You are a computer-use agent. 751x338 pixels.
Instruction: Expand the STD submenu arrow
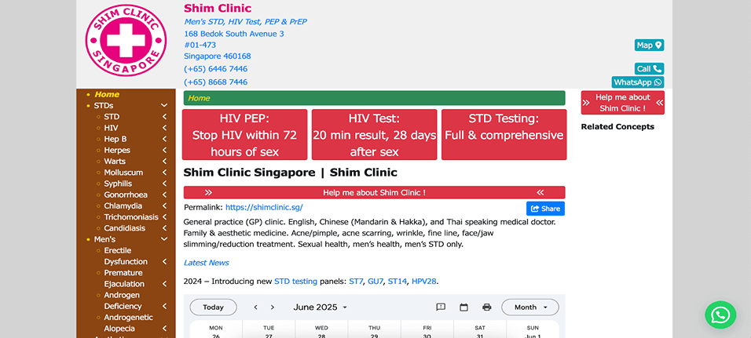pyautogui.click(x=164, y=117)
